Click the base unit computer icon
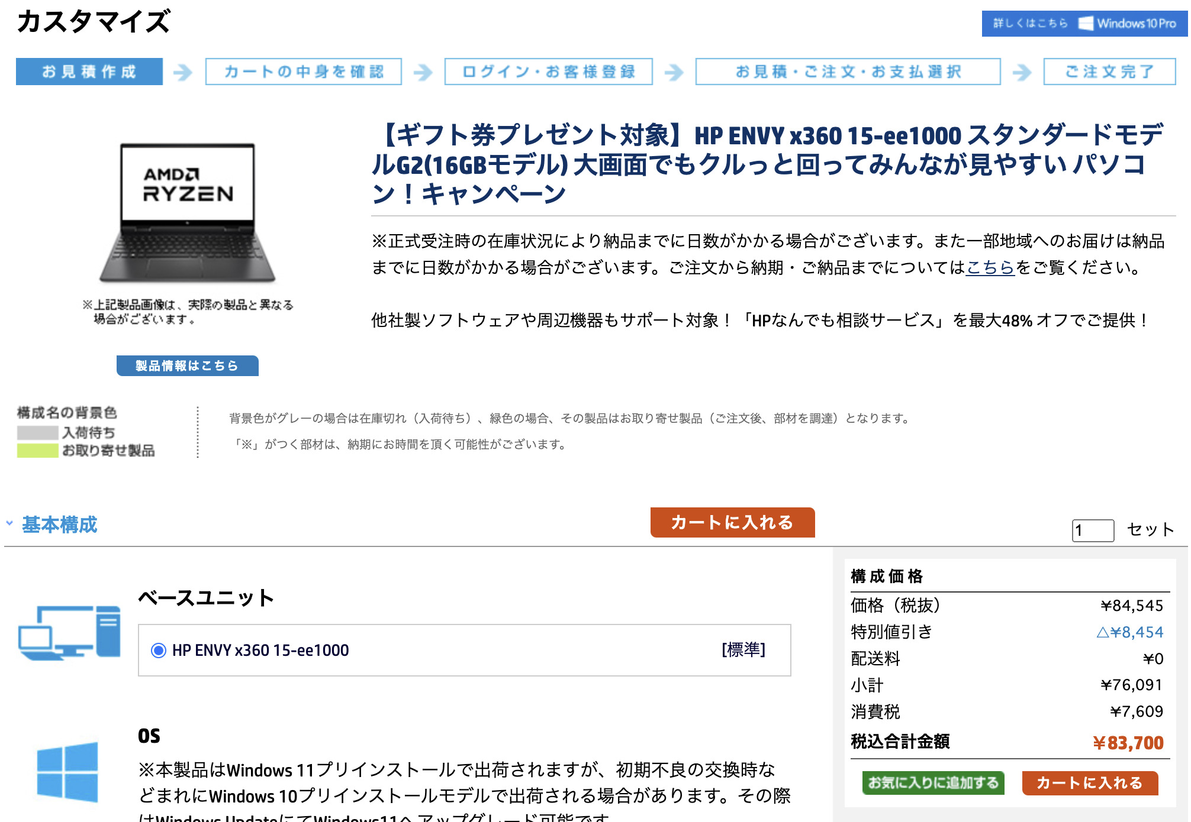The width and height of the screenshot is (1191, 822). point(69,633)
